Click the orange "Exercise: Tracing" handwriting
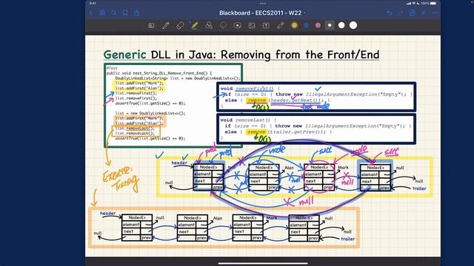The width and height of the screenshot is (474, 266). [x=120, y=179]
